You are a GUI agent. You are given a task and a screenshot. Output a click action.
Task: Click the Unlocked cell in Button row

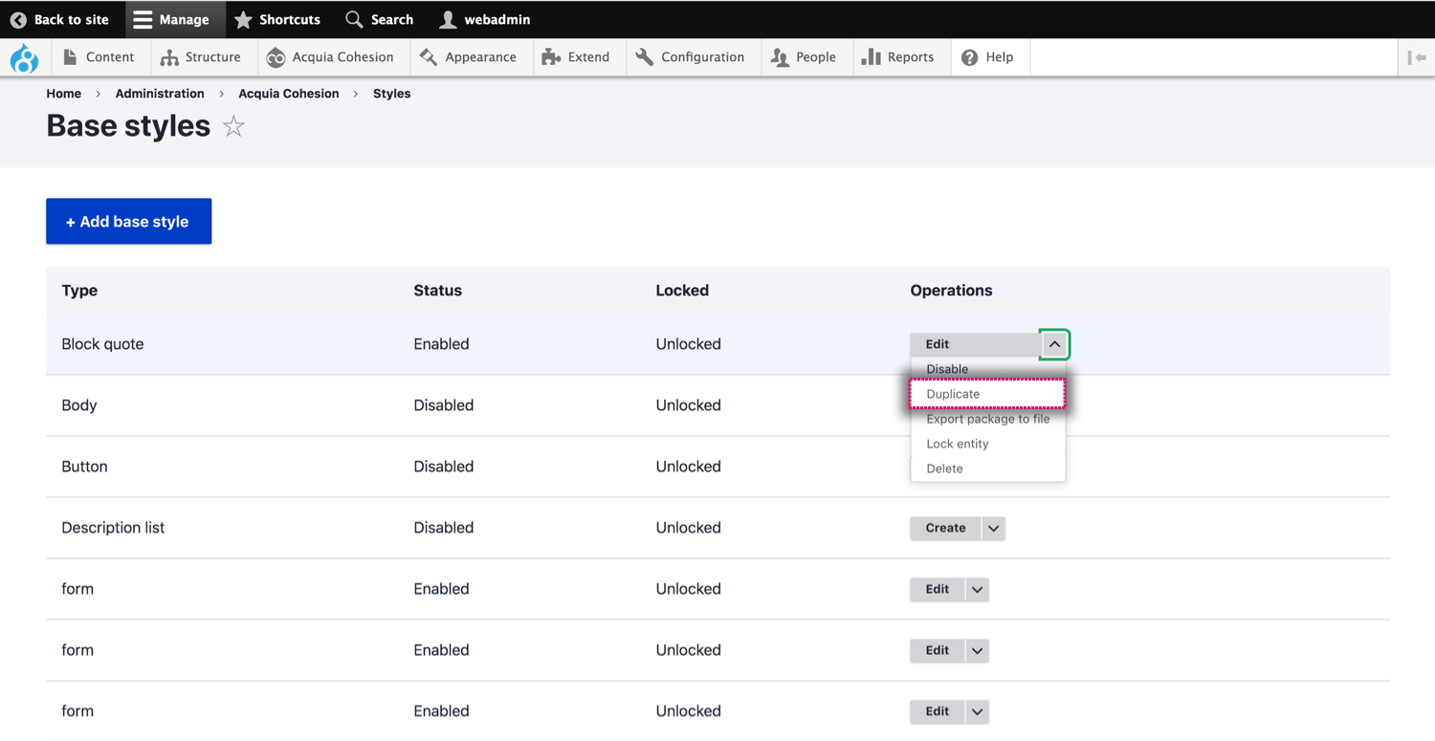coord(688,467)
